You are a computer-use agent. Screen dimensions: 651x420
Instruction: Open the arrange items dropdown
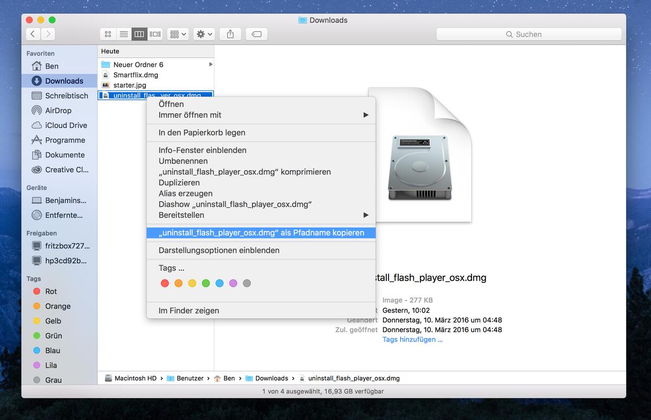[x=178, y=34]
